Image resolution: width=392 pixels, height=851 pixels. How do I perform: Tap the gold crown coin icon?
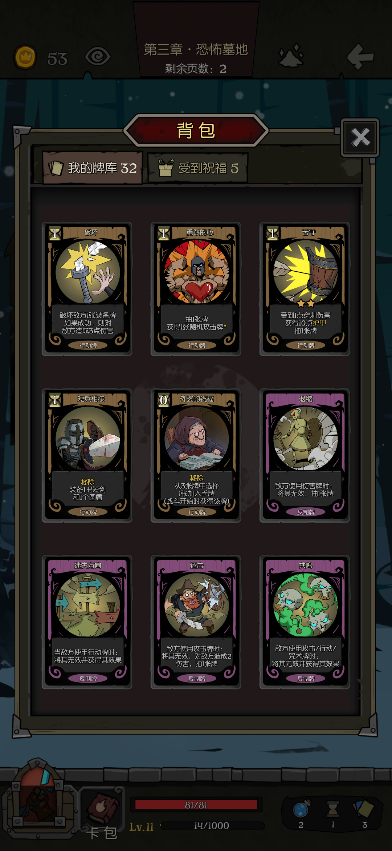click(x=25, y=57)
